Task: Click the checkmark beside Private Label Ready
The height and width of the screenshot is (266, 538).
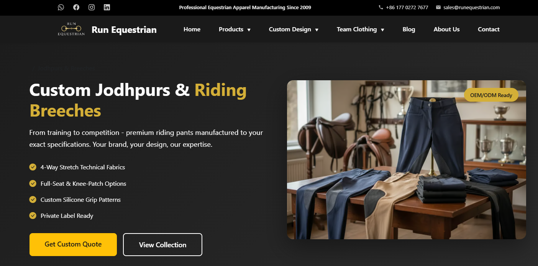Action: click(x=33, y=216)
